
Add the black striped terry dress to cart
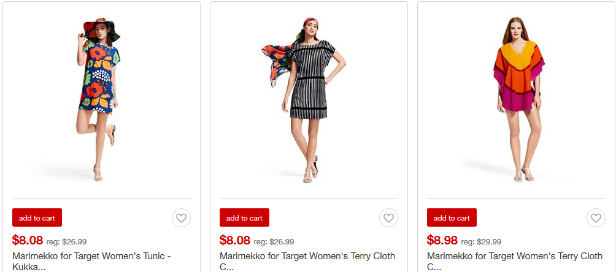tap(244, 217)
